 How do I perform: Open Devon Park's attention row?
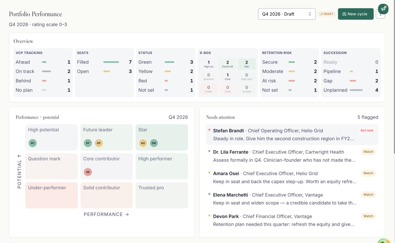click(292, 220)
